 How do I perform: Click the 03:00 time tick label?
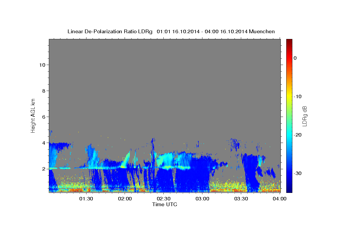[202, 199]
